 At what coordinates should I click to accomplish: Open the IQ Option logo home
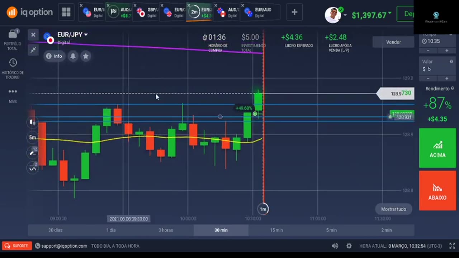29,12
